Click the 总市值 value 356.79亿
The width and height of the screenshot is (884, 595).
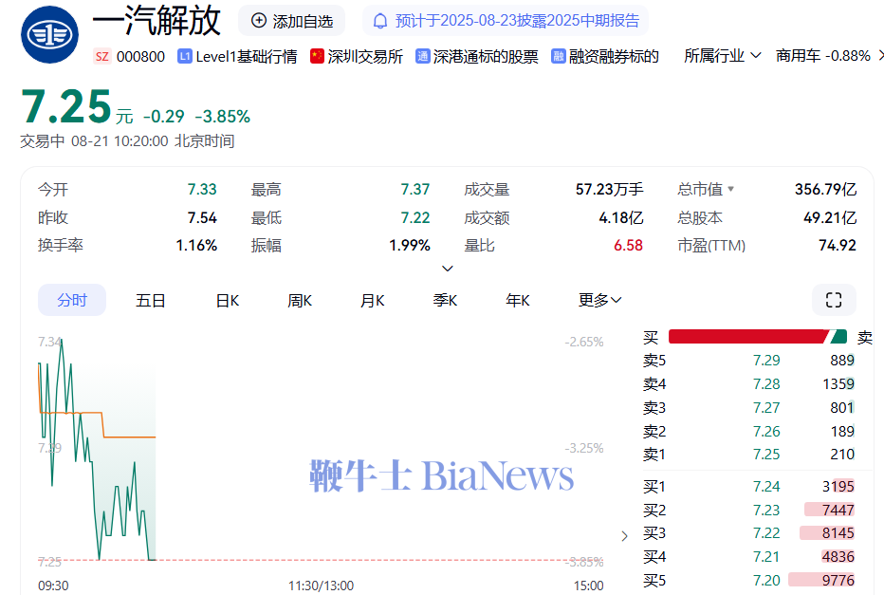click(x=825, y=190)
